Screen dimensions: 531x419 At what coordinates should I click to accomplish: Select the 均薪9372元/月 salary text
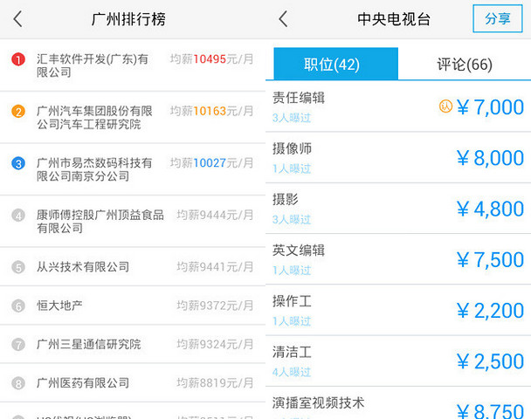click(x=215, y=306)
